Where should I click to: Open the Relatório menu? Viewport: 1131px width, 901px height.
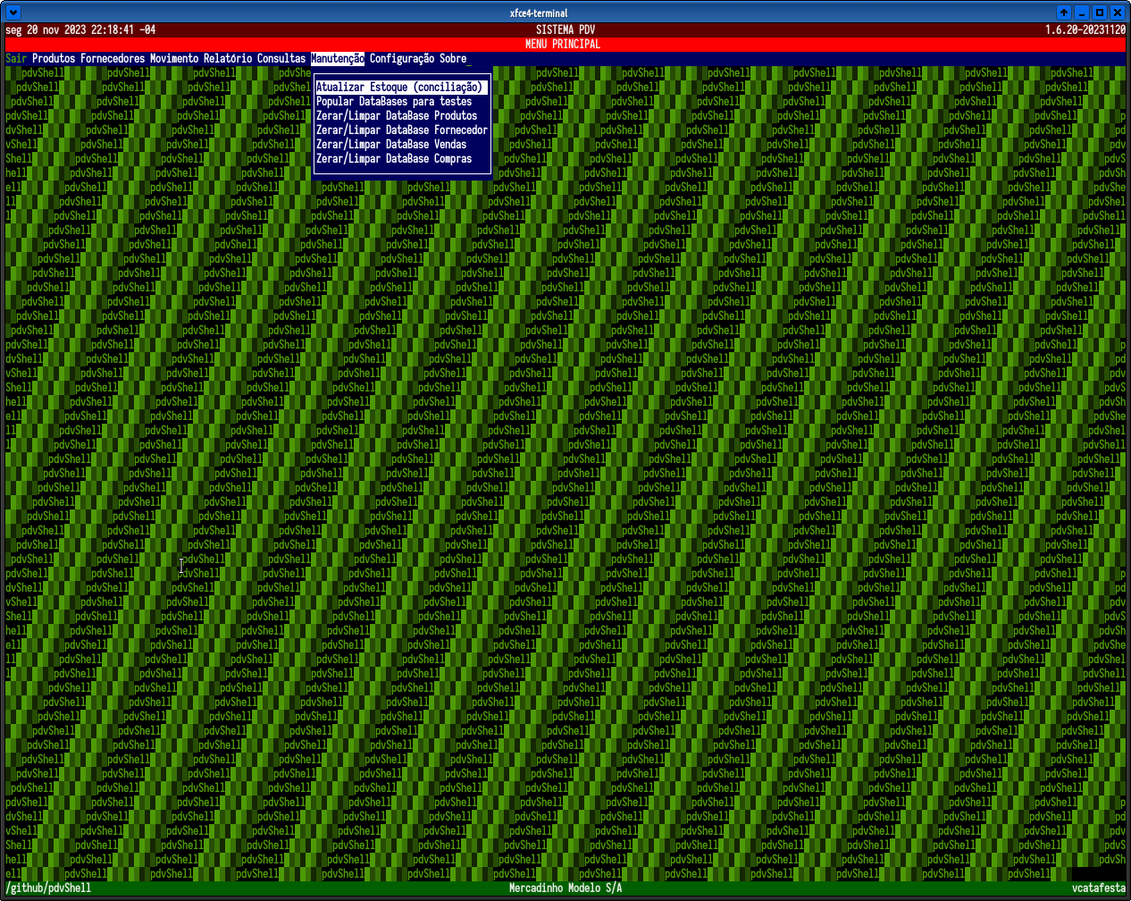228,58
